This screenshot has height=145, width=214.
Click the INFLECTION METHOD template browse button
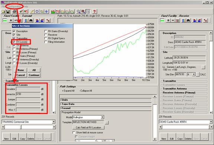click(107, 122)
